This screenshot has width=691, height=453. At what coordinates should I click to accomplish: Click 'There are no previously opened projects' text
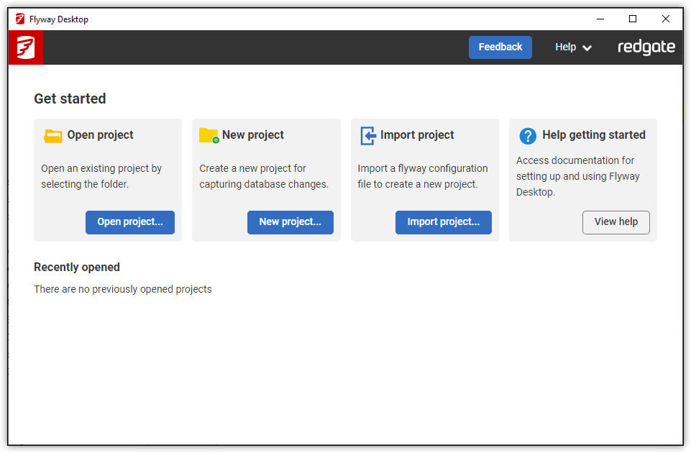(x=123, y=289)
